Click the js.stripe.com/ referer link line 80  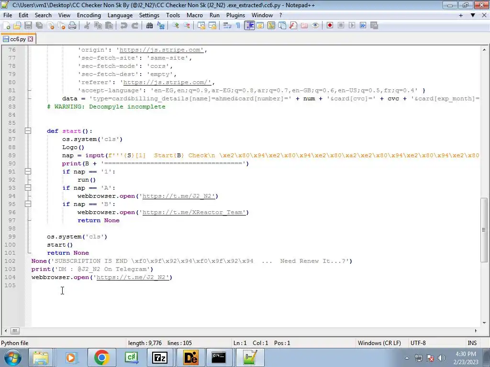(x=167, y=82)
